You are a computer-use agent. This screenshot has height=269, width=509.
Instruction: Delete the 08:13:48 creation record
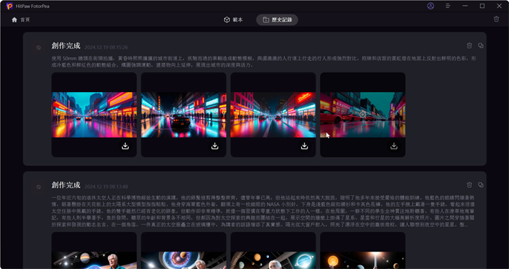tap(469, 185)
